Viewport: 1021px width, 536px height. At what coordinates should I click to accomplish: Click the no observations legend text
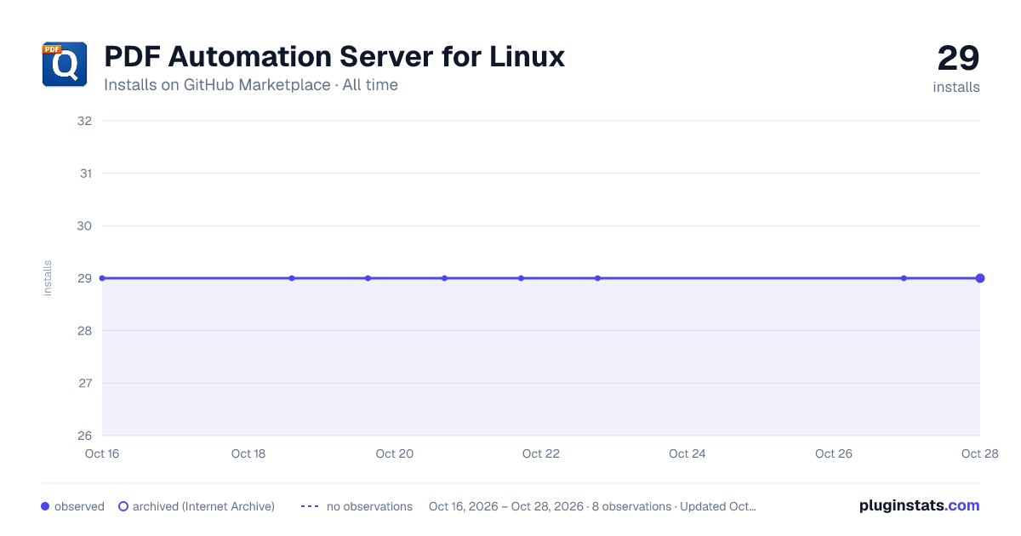(369, 506)
